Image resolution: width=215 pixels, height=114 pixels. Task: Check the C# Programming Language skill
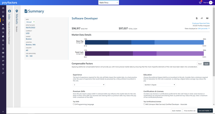click(74, 104)
